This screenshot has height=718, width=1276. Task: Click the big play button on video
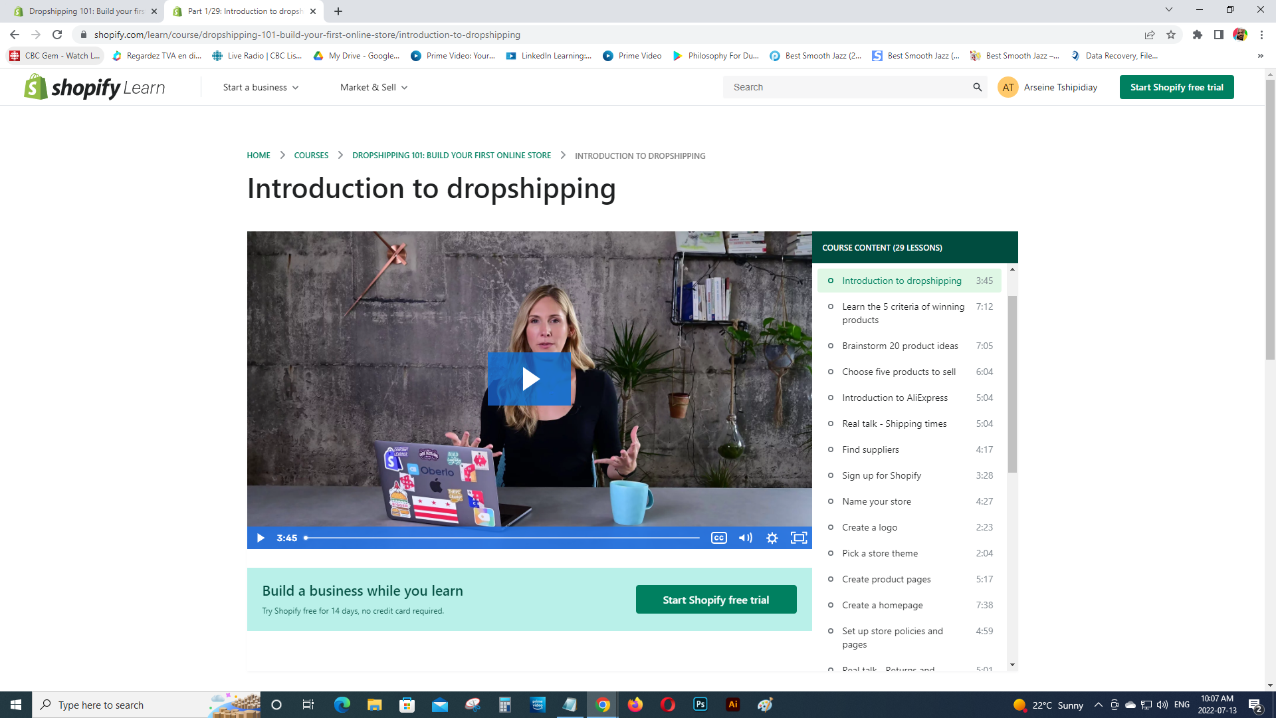(529, 379)
